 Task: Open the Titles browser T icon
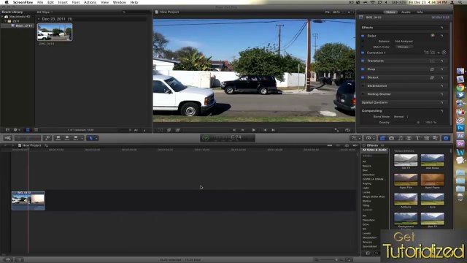click(417, 138)
